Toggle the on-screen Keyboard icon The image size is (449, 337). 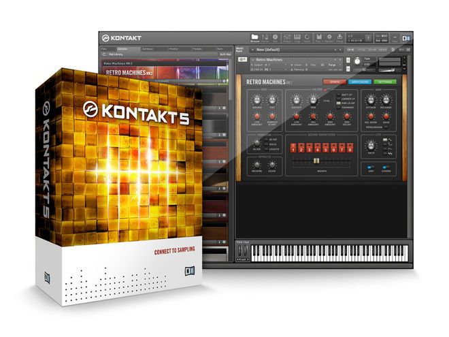[x=297, y=38]
